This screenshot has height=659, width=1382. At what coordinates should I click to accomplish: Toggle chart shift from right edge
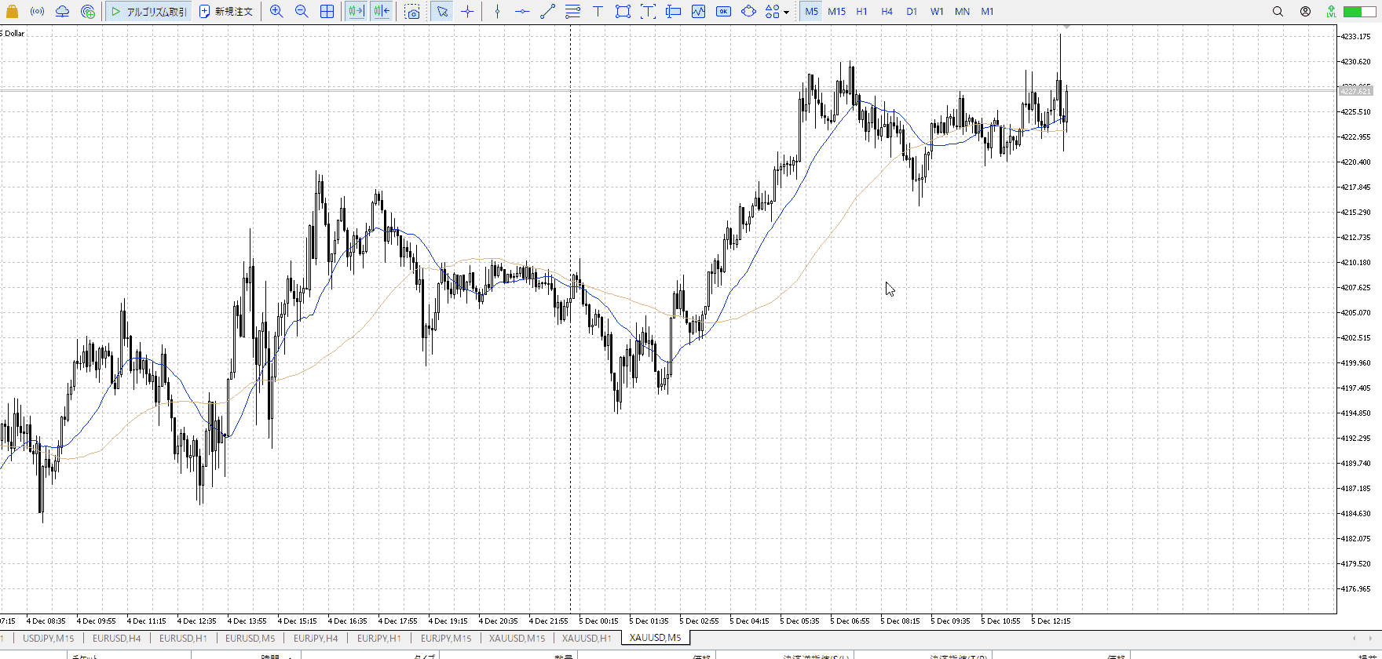[x=382, y=12]
